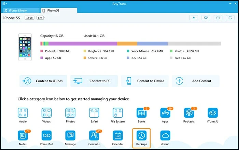Viewport: 239px width, 150px height.
Task: Open the iTunes U category
Action: pos(213,113)
